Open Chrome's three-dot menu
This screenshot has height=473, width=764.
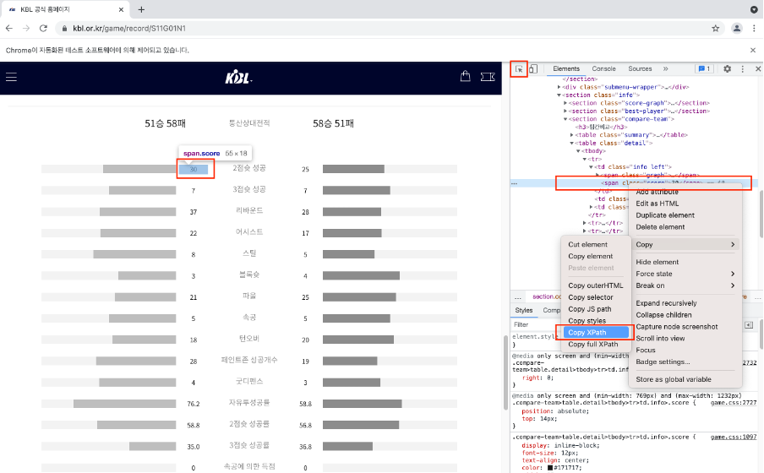pos(754,28)
